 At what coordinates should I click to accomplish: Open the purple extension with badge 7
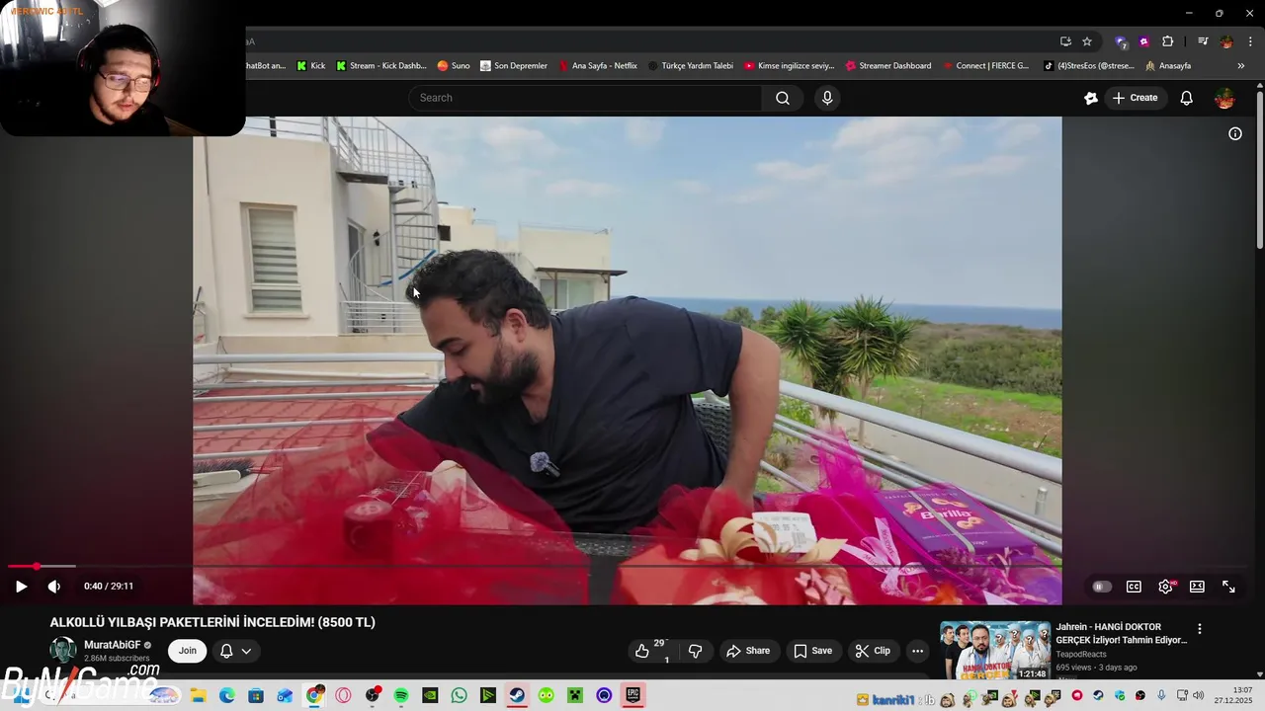pos(1121,41)
